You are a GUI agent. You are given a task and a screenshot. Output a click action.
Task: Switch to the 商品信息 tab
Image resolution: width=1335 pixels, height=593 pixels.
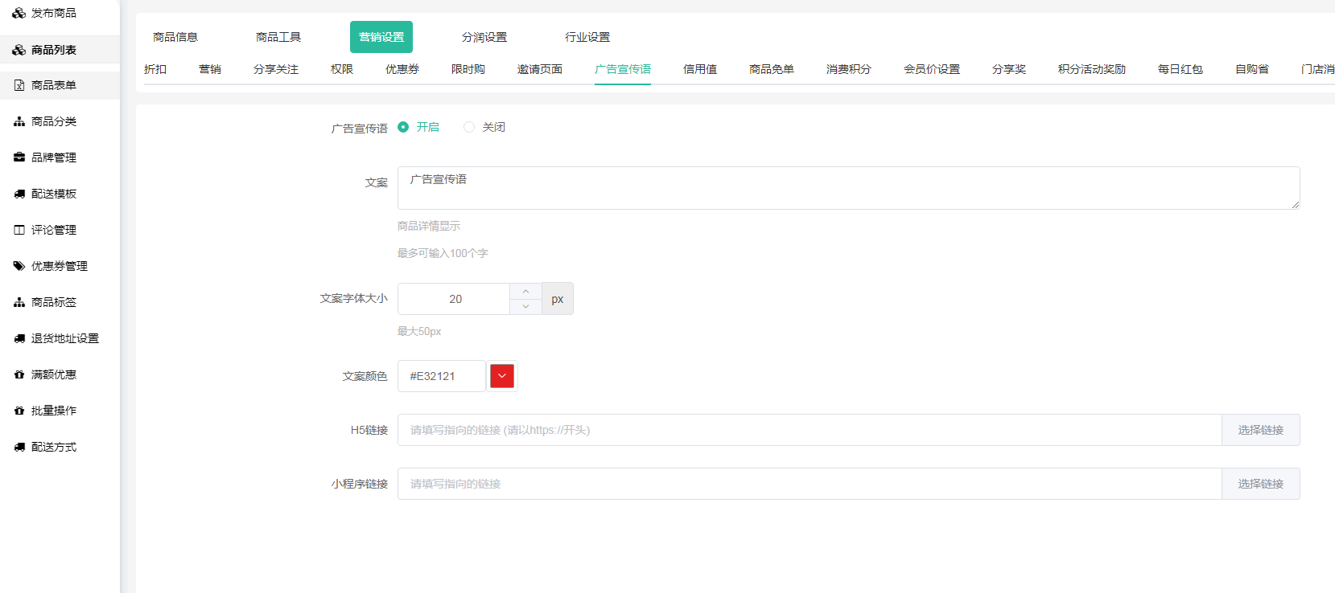[175, 37]
